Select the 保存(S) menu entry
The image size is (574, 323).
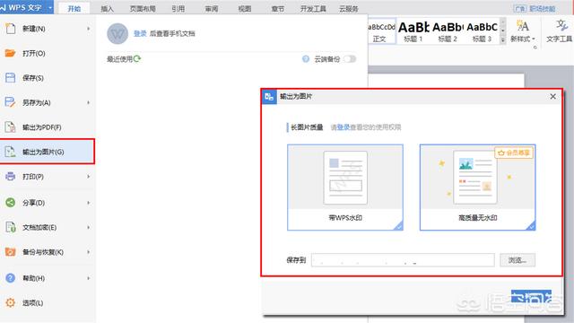[48, 78]
